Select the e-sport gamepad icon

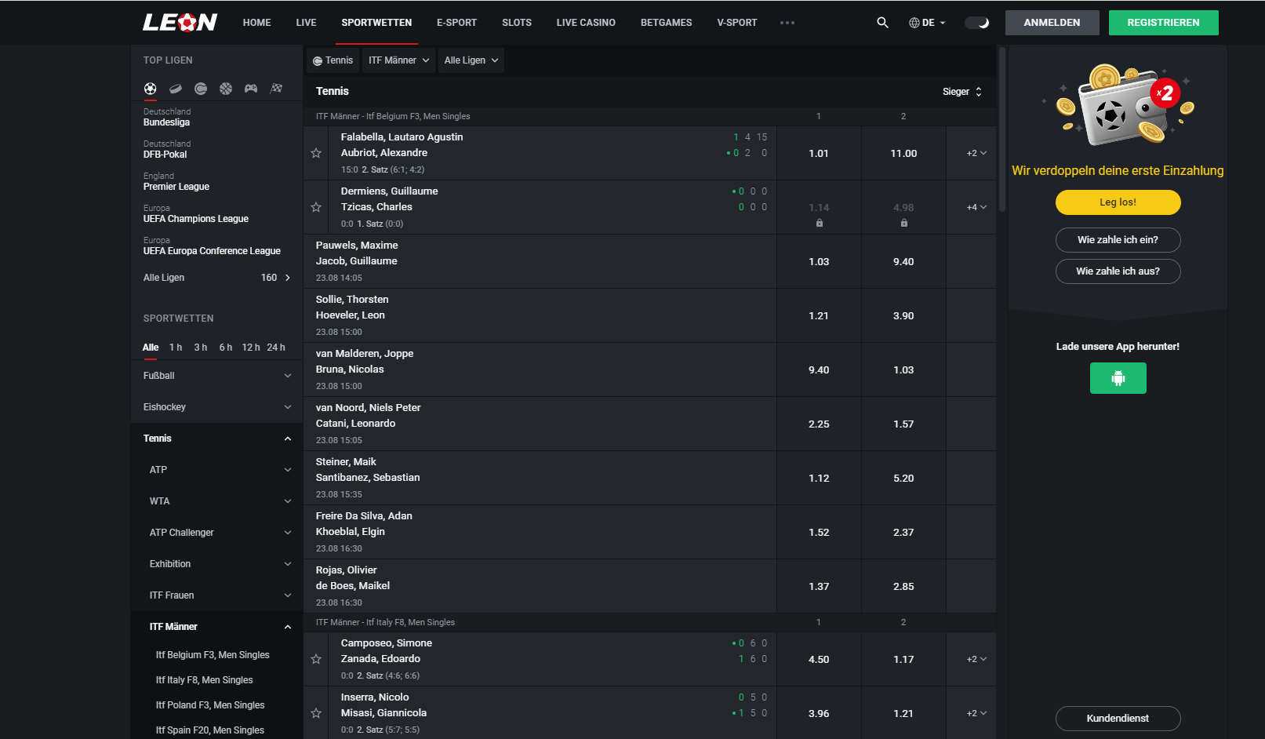click(x=251, y=89)
